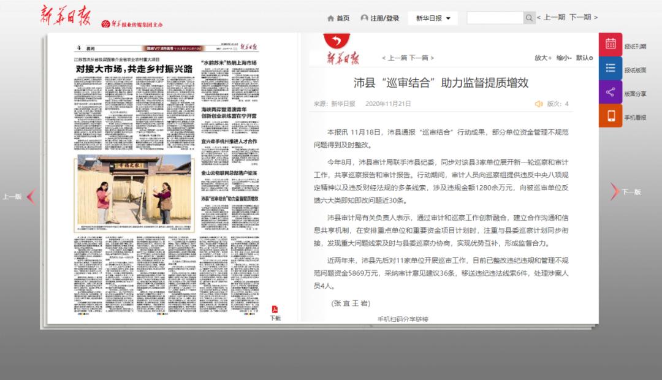Go to previous page with left red arrow
Viewport: 662px width, 380px height.
31,196
